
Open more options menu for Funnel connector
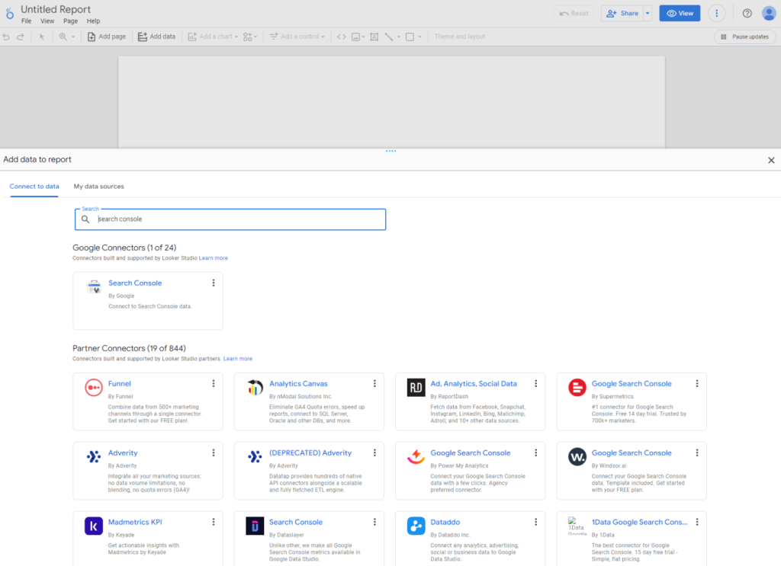point(214,384)
